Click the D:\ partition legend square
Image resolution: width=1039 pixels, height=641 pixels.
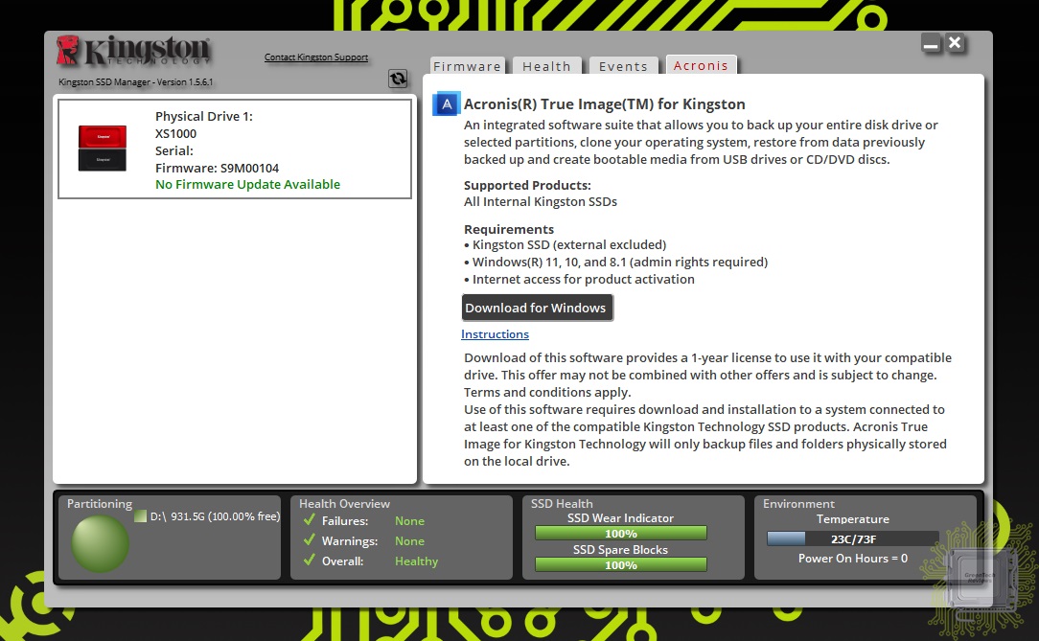click(x=140, y=516)
